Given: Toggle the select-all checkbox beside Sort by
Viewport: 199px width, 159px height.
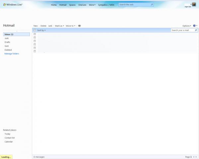Looking at the screenshot, I should point(34,30).
